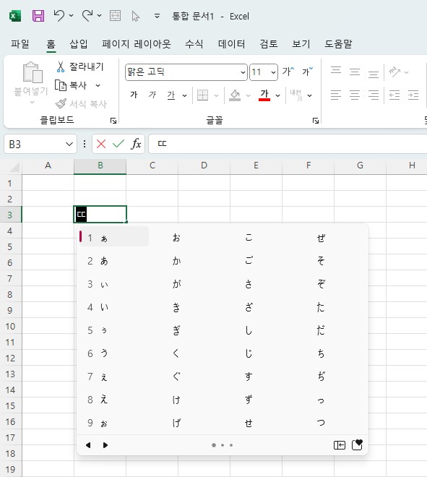Toggle italic 가 formatting
This screenshot has height=477, width=427.
tap(152, 95)
